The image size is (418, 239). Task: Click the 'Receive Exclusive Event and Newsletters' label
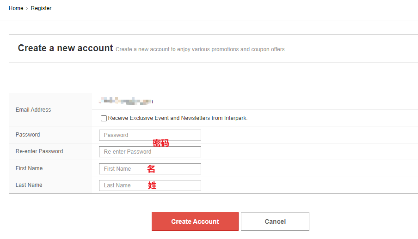tap(178, 118)
